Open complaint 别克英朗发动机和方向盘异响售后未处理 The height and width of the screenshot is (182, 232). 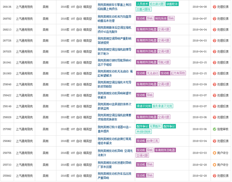click(114, 19)
